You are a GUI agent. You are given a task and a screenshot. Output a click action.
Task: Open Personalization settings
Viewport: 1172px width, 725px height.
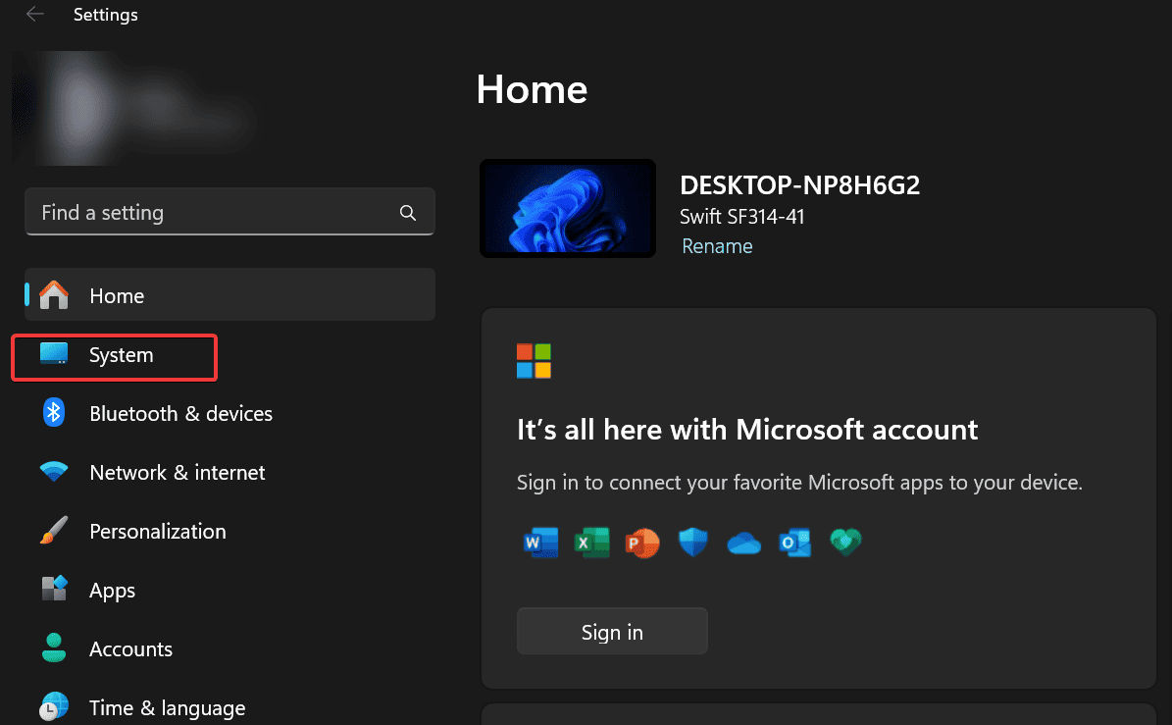pos(157,531)
